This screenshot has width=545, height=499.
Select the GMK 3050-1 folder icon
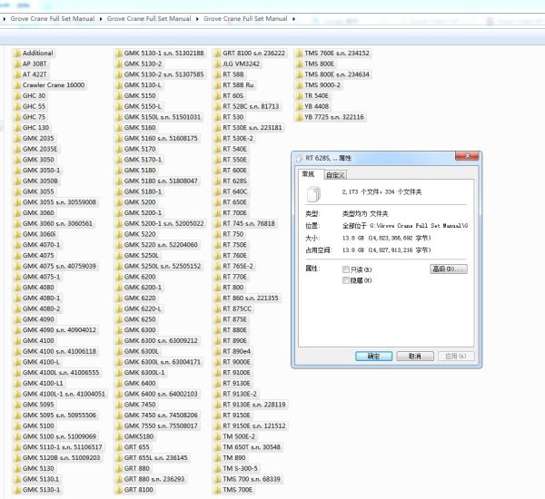17,171
